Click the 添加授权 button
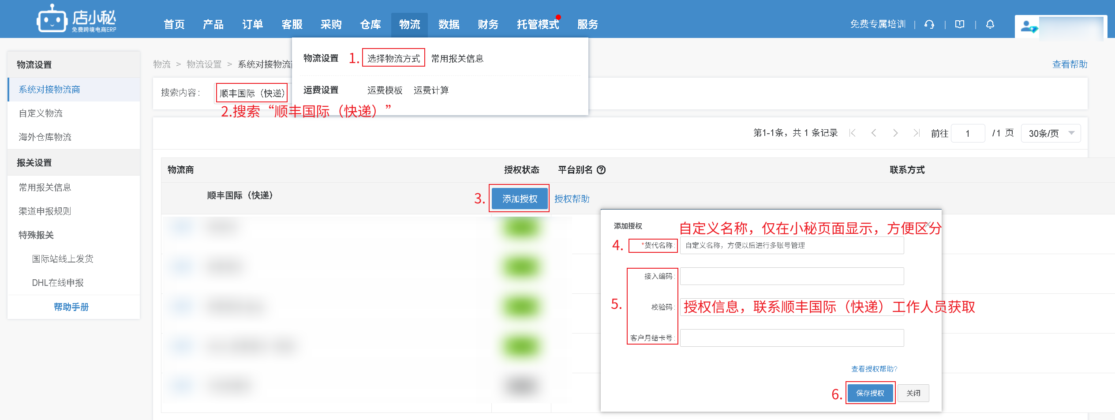 point(520,199)
